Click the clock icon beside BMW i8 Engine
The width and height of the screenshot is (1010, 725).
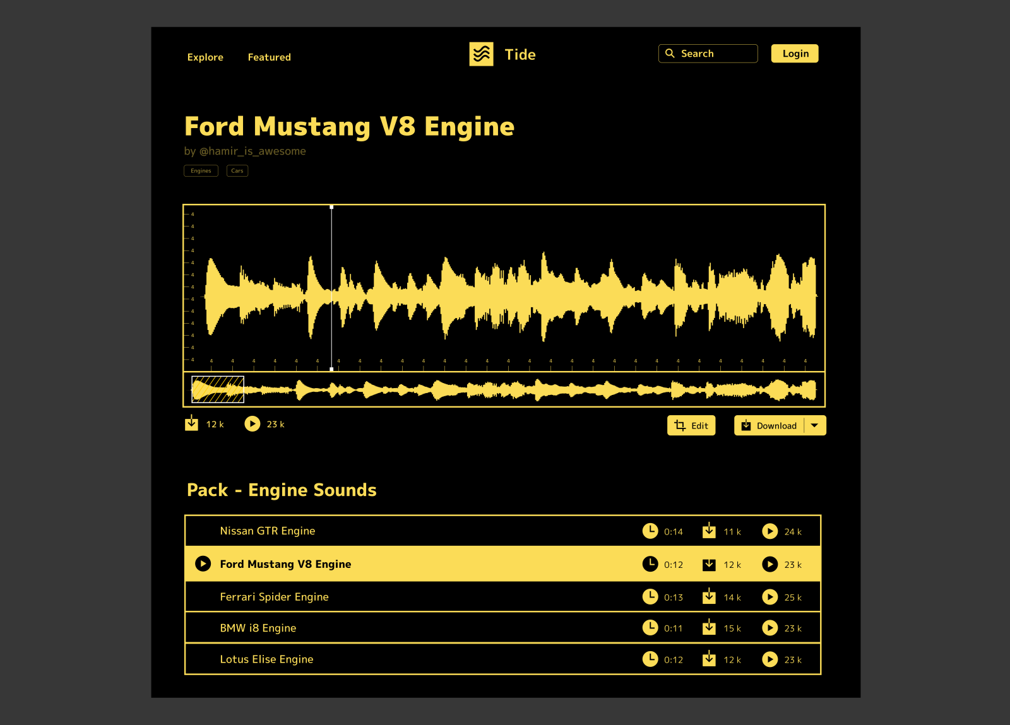651,628
